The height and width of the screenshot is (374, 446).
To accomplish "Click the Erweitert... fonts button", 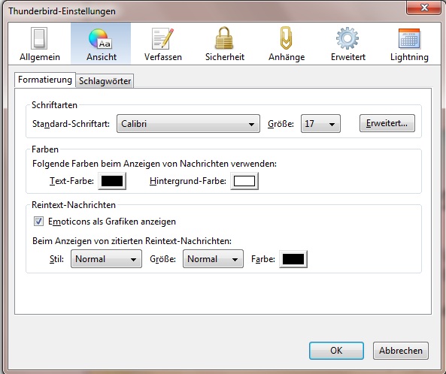I will (387, 123).
